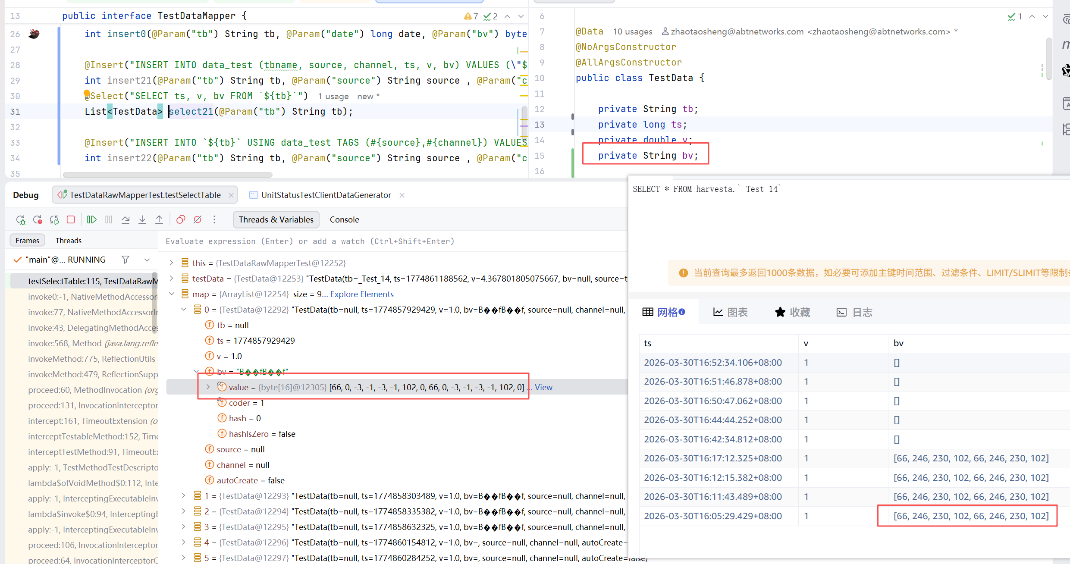The image size is (1070, 564).
Task: Switch to the Console tab
Action: pos(344,219)
